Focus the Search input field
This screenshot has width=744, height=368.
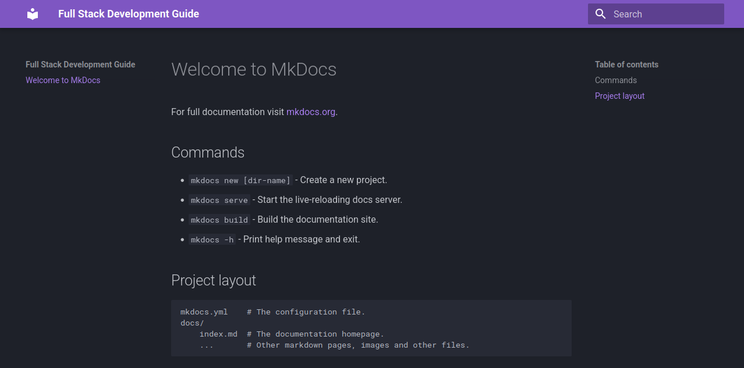(656, 14)
